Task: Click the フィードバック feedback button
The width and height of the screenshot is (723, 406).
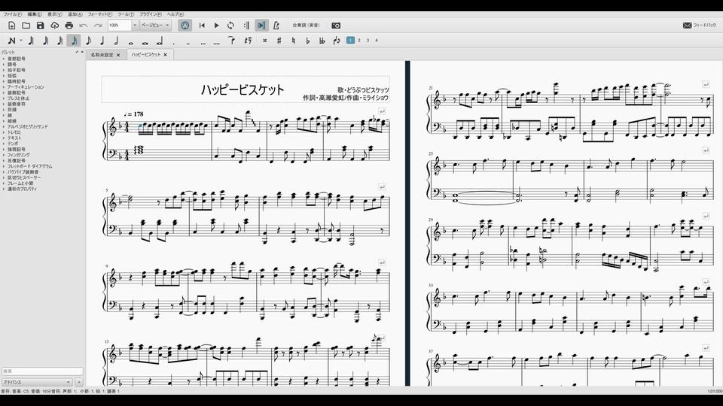Action: [x=700, y=26]
